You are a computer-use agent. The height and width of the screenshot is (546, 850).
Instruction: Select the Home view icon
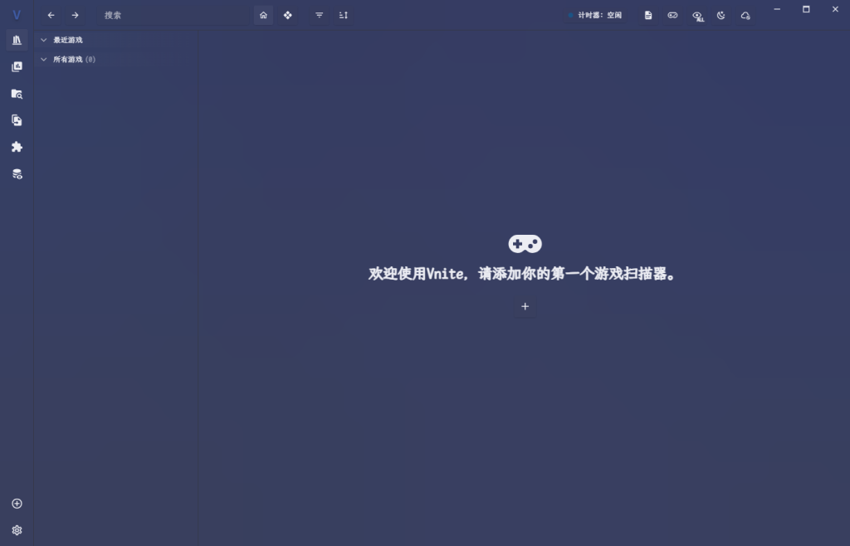click(x=263, y=15)
